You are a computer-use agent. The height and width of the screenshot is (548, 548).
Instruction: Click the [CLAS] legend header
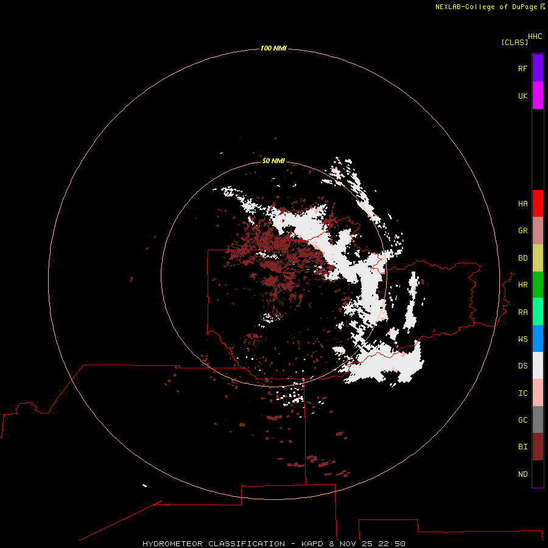point(515,43)
